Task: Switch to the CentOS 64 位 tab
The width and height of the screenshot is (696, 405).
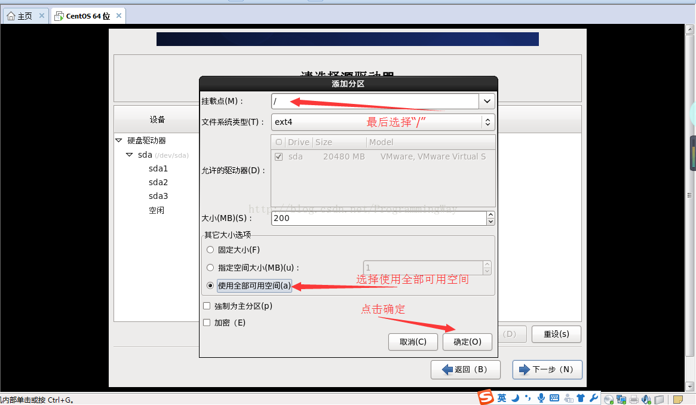Action: [87, 16]
